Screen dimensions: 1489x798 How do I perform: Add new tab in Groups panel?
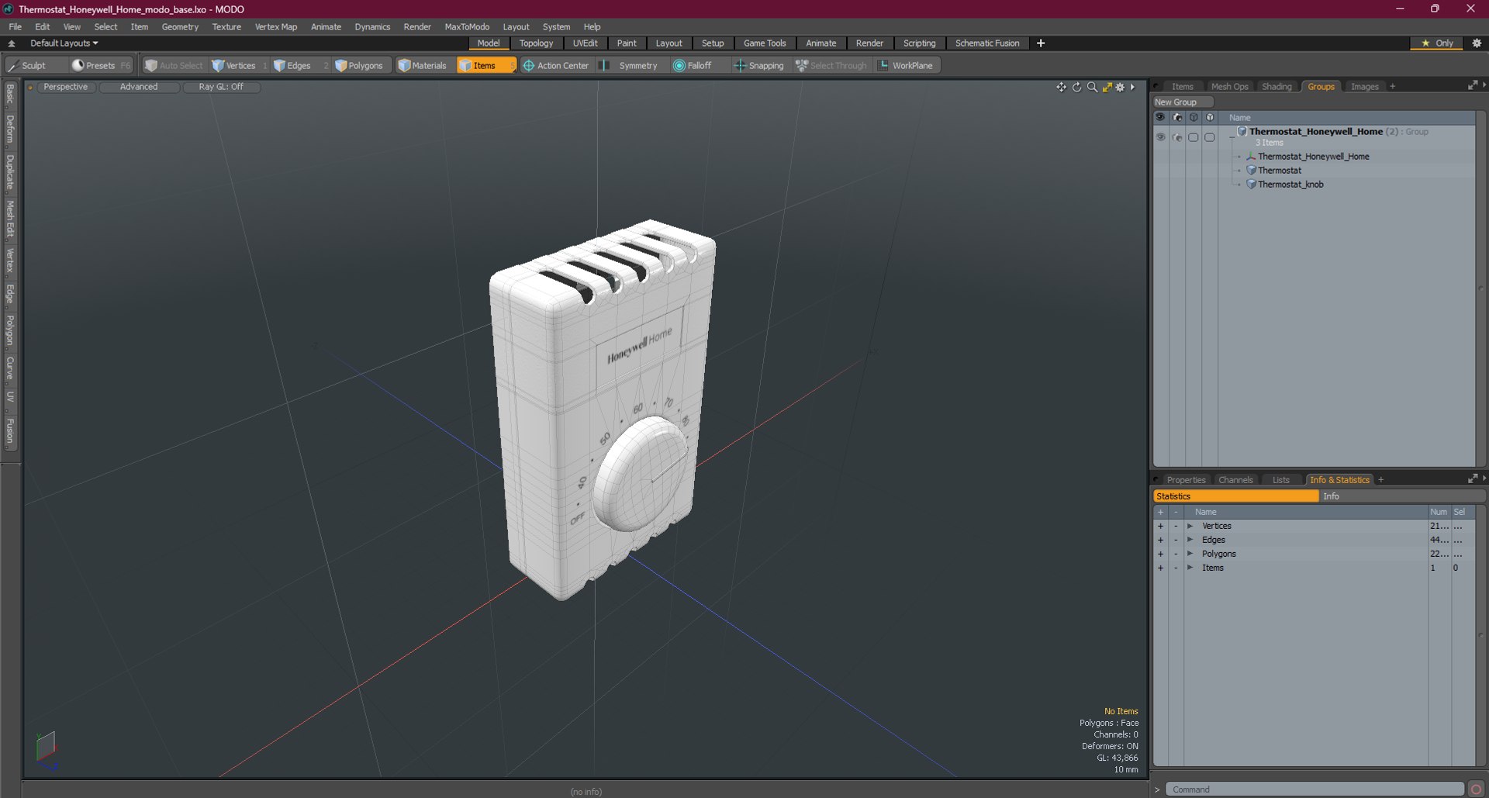[x=1393, y=87]
